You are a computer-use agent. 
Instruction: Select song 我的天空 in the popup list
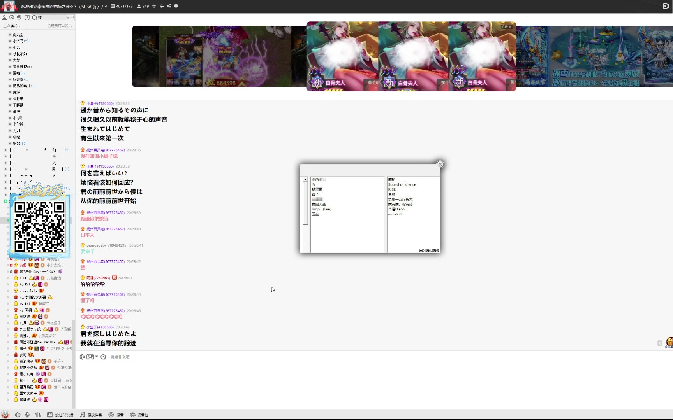(x=319, y=204)
